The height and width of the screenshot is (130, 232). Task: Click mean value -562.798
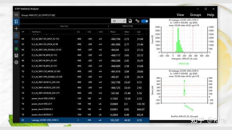(x=115, y=83)
